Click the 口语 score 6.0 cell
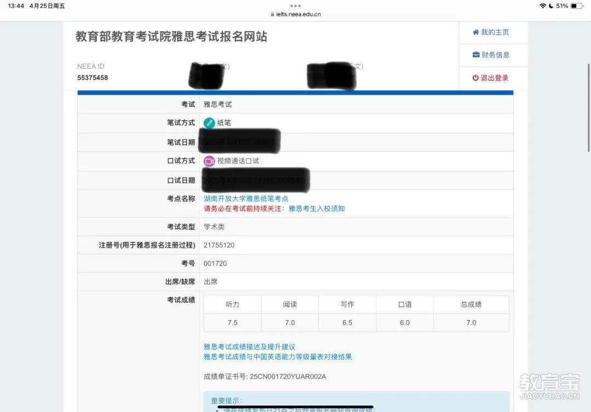Image resolution: width=591 pixels, height=412 pixels. click(404, 323)
